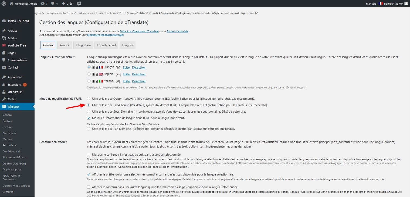Select Italiano as default language

tap(89, 81)
